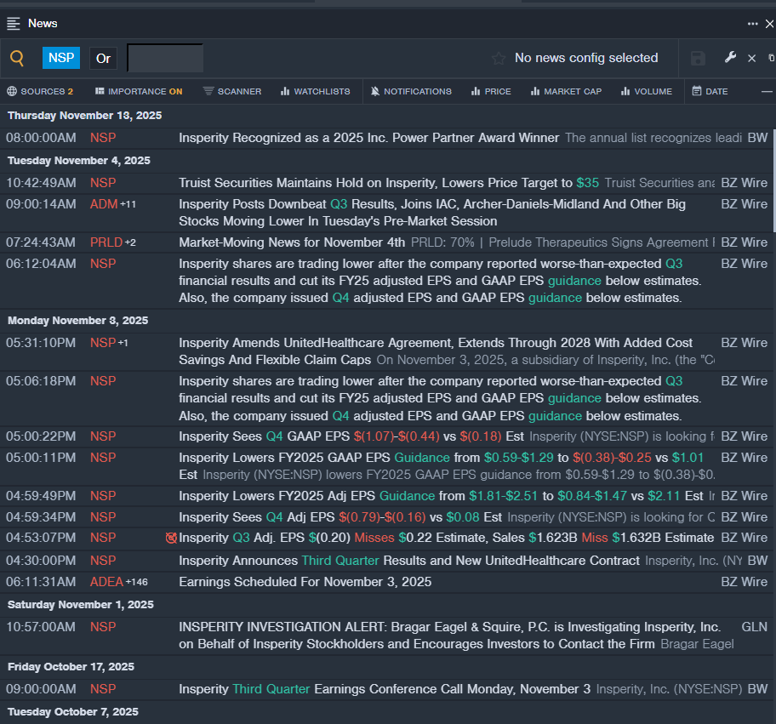Click the ADEA ticker symbol
Viewport: 776px width, 724px height.
click(x=106, y=582)
